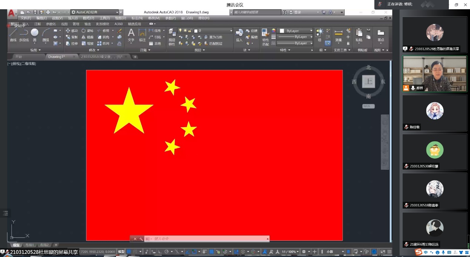
Task: Open the 绘图(D) menu
Action: tap(120, 18)
